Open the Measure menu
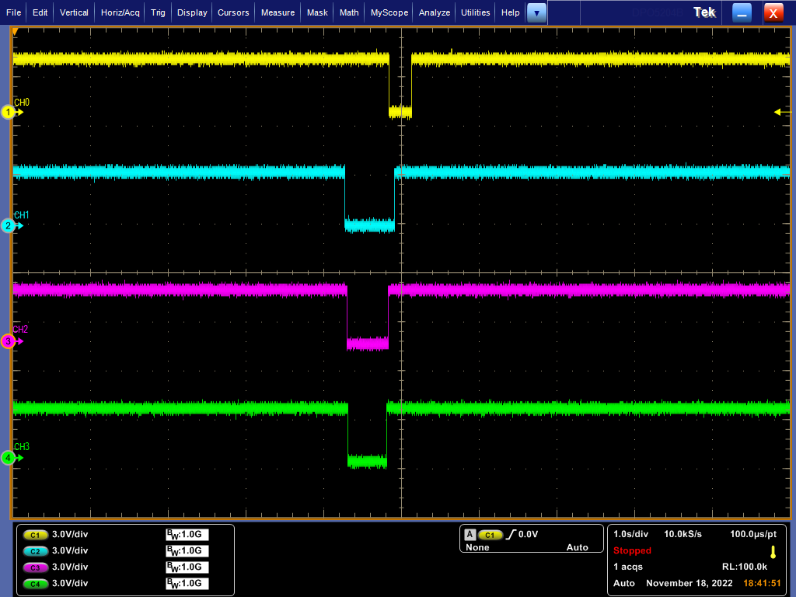 [x=278, y=12]
